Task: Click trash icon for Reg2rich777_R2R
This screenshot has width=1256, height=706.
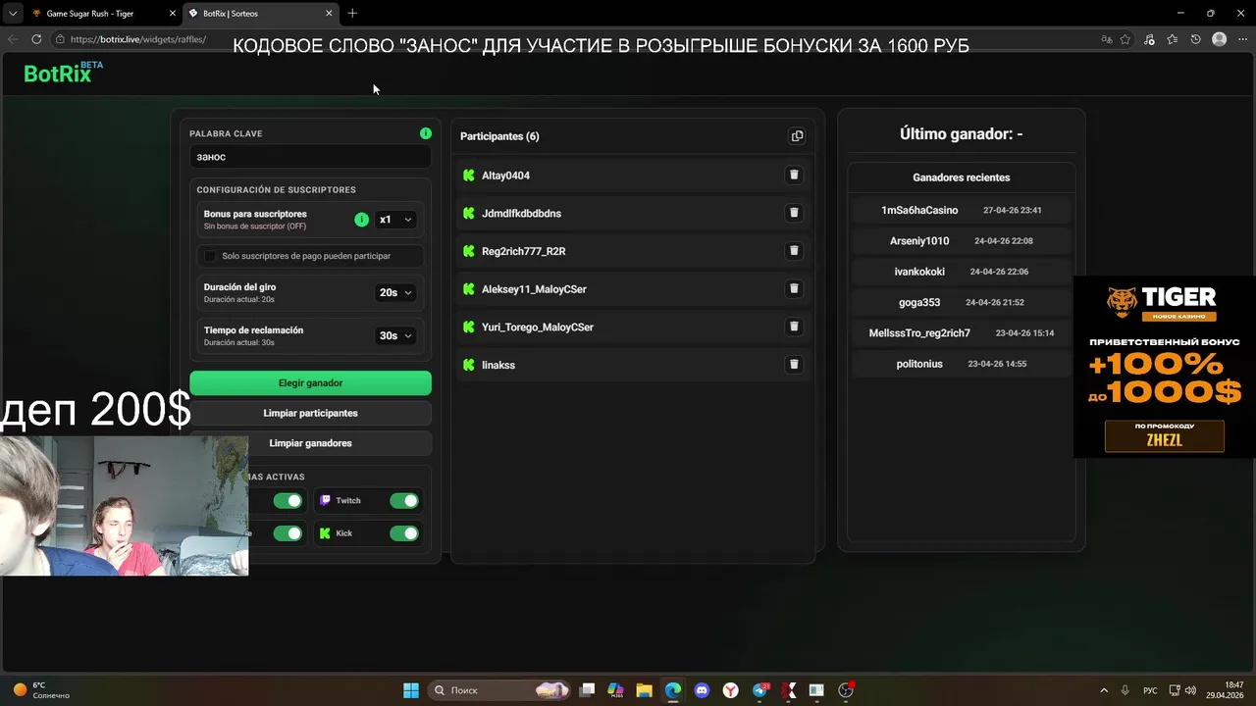Action: coord(794,251)
